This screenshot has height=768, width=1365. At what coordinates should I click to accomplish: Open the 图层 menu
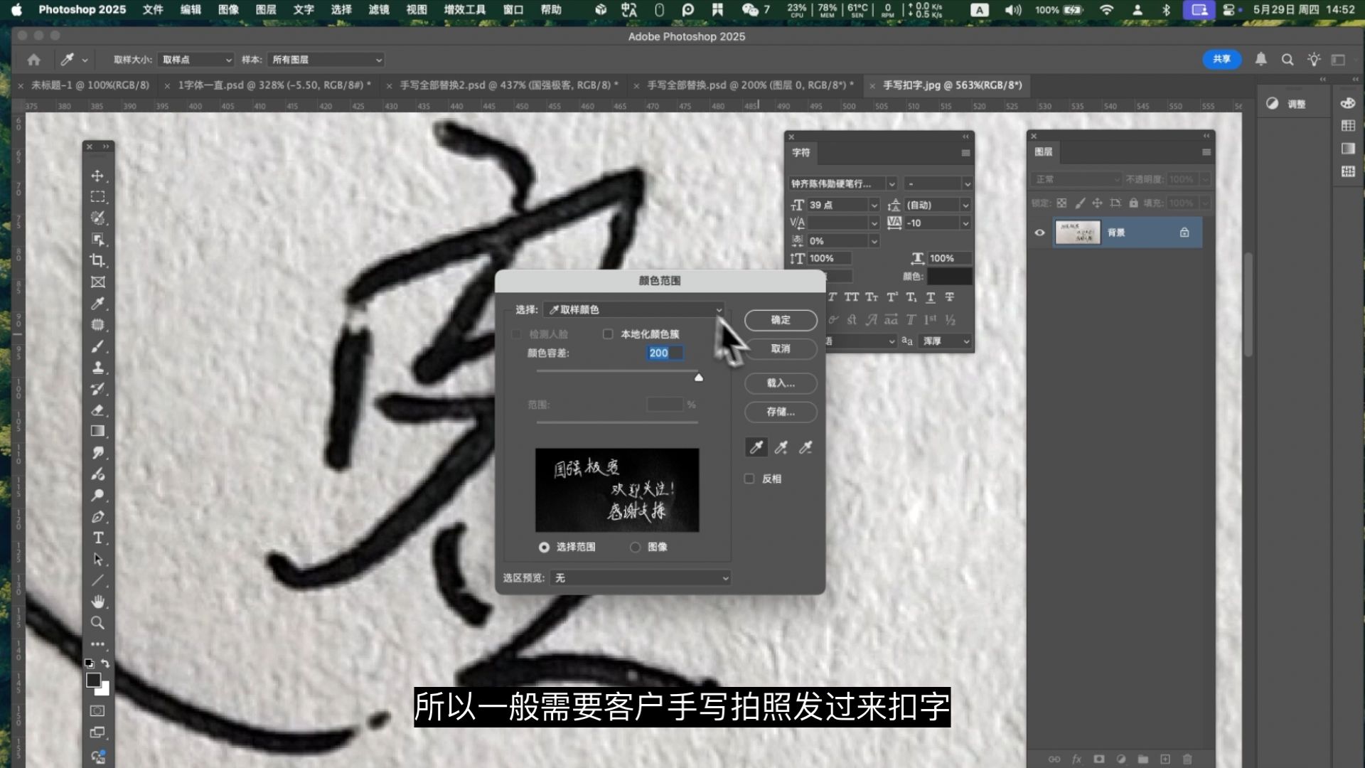coord(266,9)
